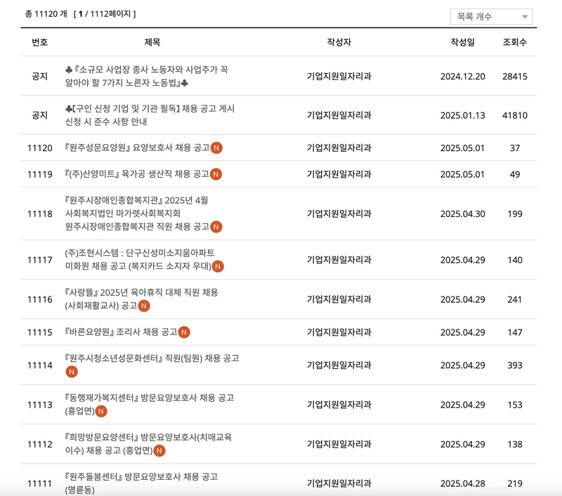Open the 노른자 노동법 notice post
The height and width of the screenshot is (496, 562).
coord(151,75)
